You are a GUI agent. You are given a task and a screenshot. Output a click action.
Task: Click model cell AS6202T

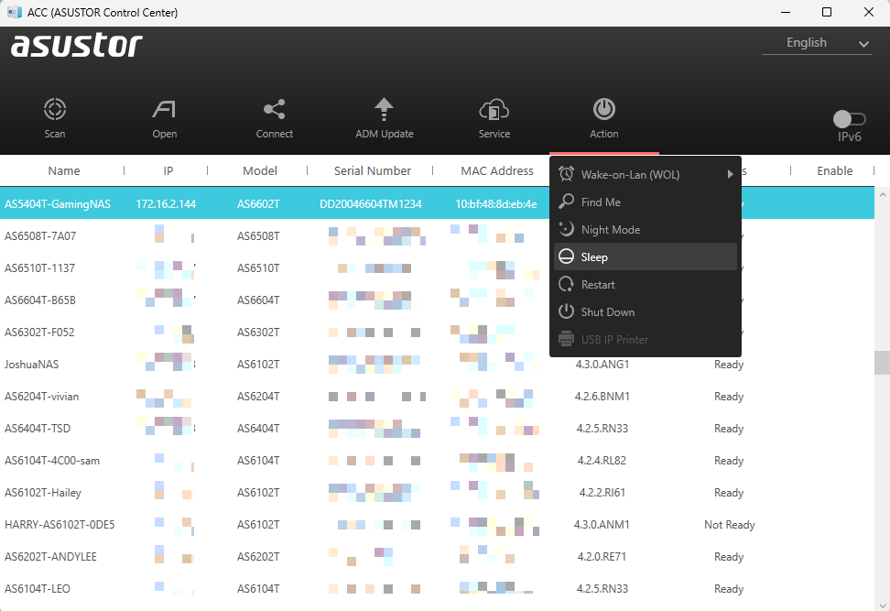coord(258,556)
